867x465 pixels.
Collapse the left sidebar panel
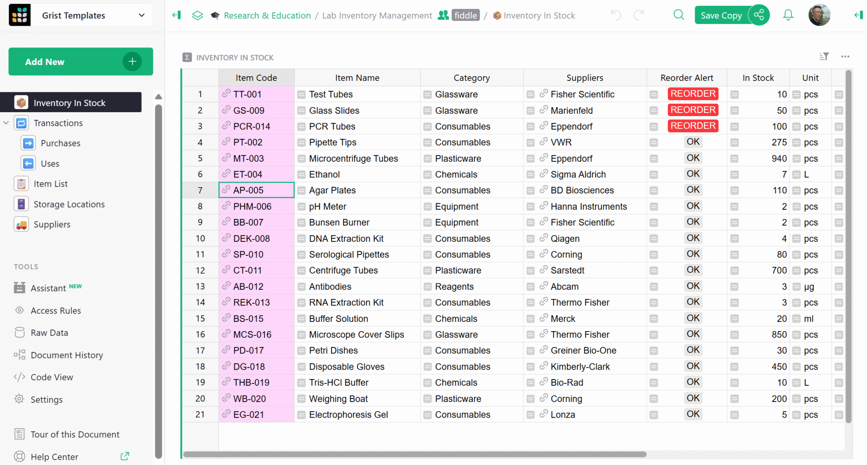(x=176, y=14)
